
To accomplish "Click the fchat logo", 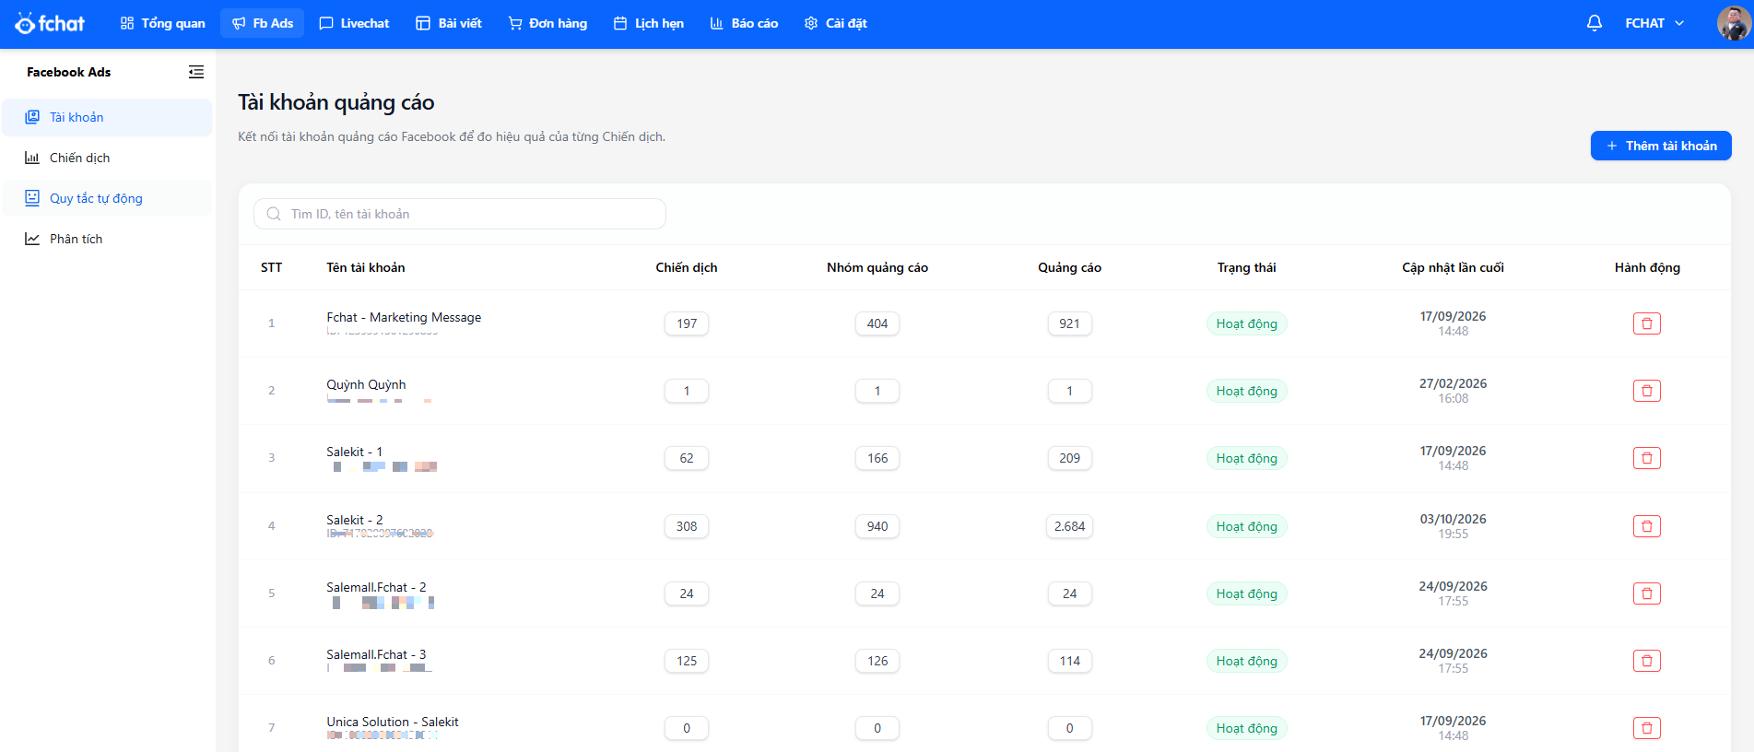I will coord(50,23).
